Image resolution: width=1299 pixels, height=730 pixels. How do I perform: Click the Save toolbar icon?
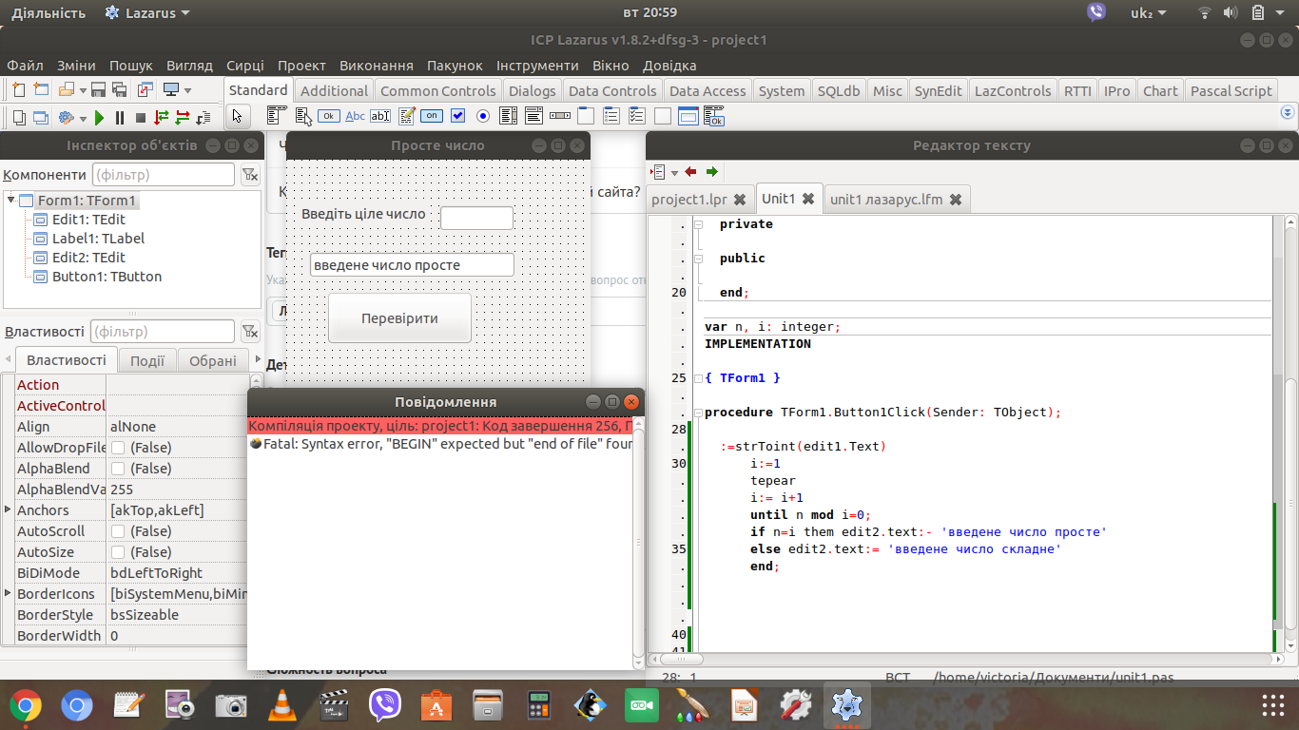(98, 89)
